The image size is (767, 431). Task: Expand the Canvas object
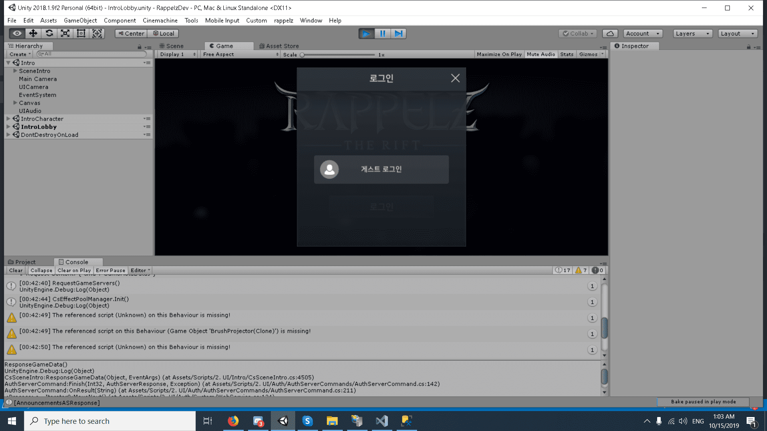(x=15, y=103)
